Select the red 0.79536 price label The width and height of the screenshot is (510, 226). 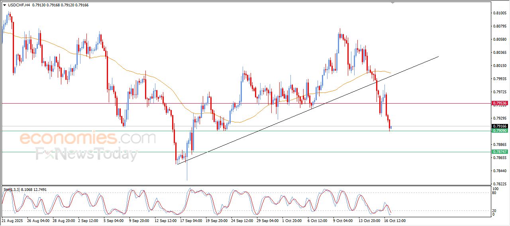pyautogui.click(x=500, y=103)
